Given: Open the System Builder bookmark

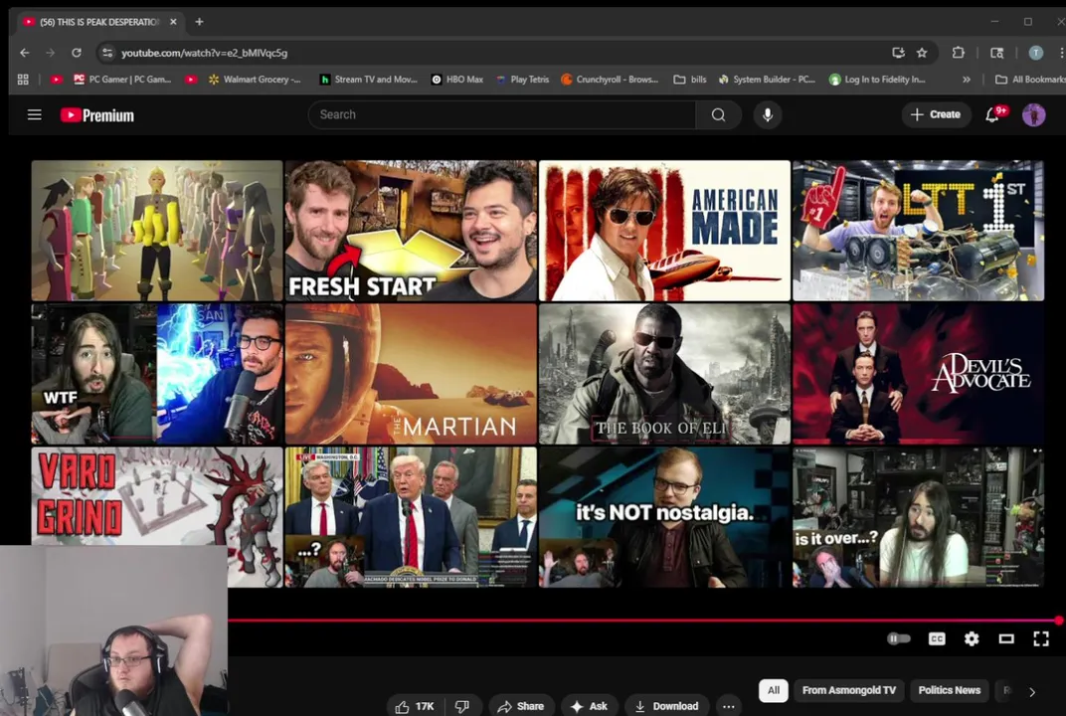Looking at the screenshot, I should click(767, 80).
